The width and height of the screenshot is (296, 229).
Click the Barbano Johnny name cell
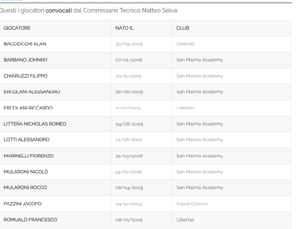(x=26, y=60)
